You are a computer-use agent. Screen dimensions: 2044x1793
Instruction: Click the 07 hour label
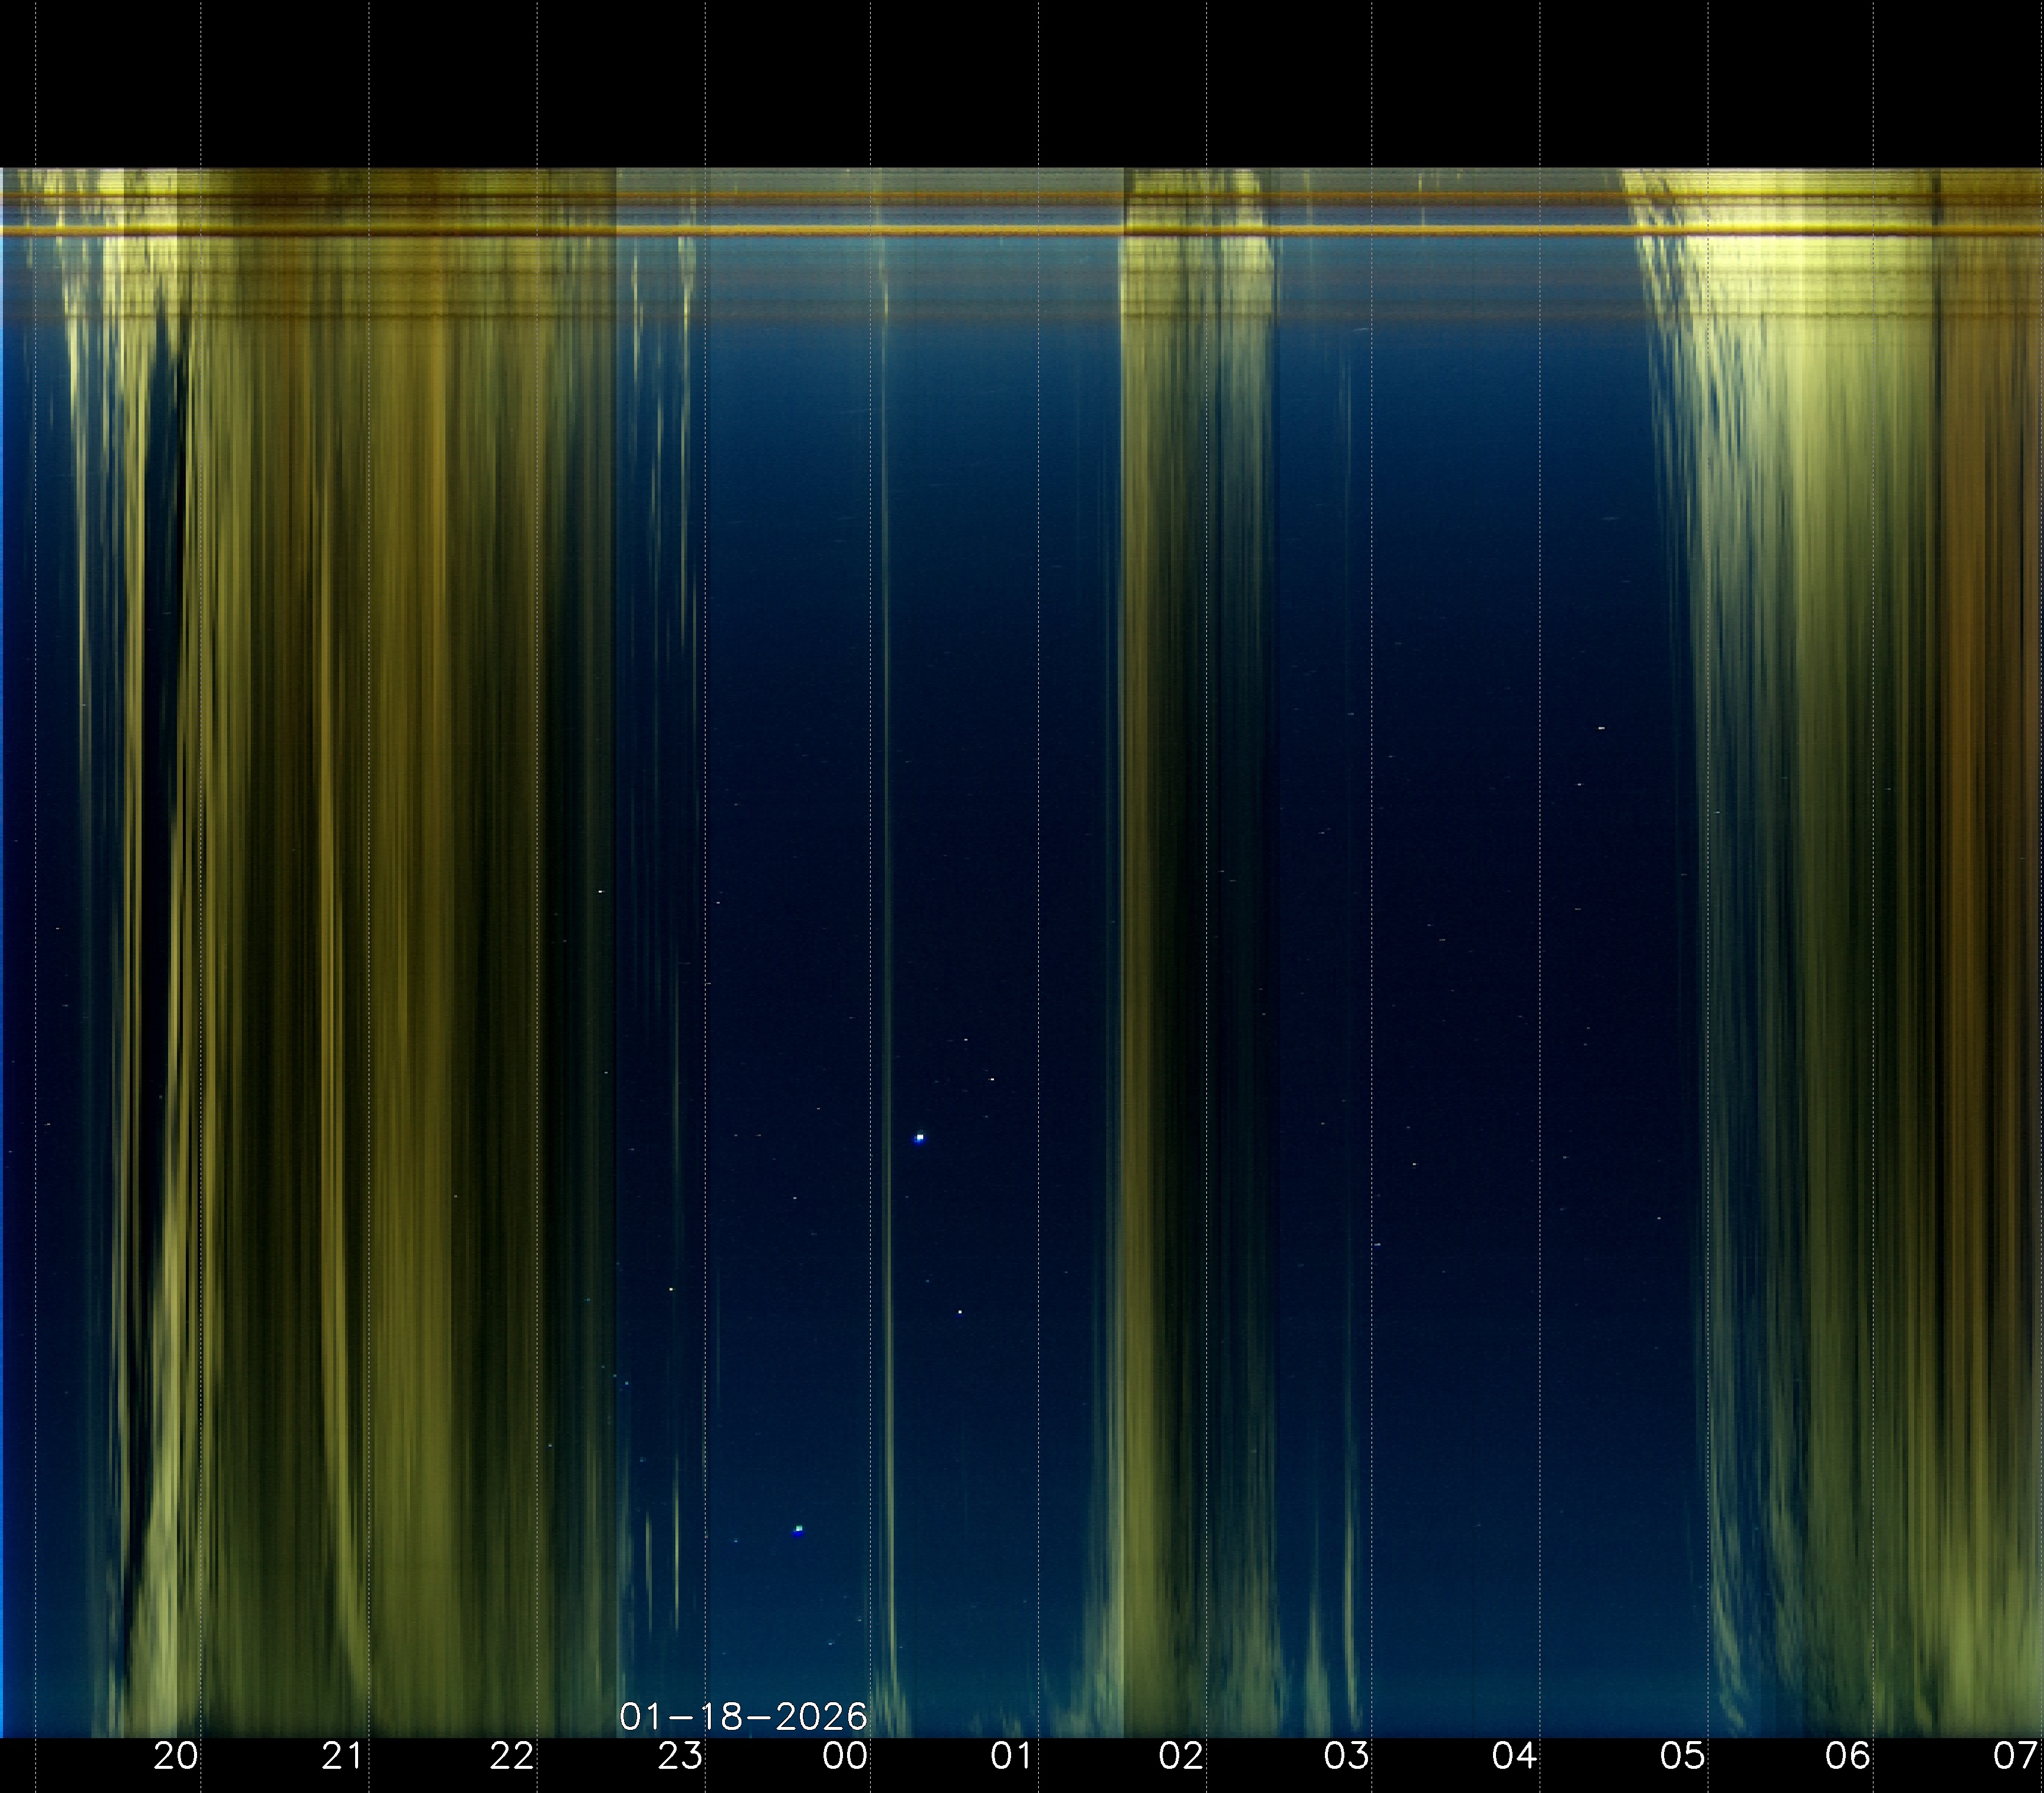2014,1756
